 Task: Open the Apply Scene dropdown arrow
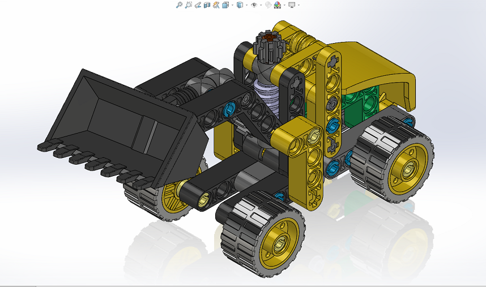(284, 5)
